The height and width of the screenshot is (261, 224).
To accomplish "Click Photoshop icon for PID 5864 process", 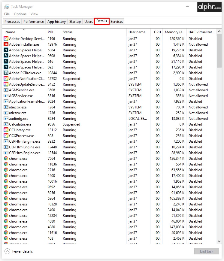I will [6, 50].
